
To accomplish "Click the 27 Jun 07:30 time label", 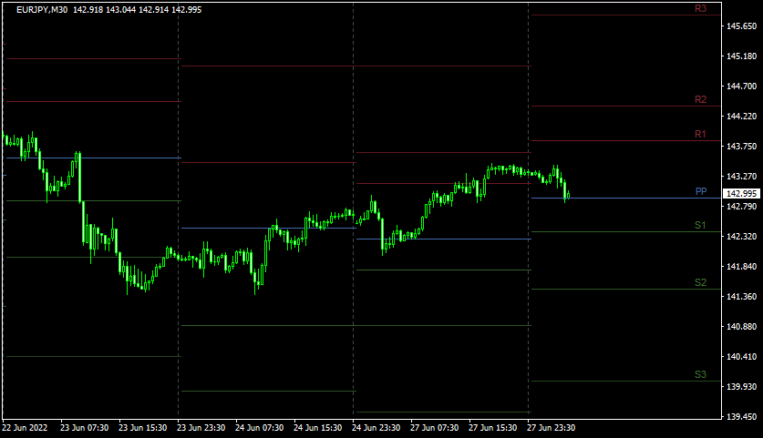I will pos(435,428).
